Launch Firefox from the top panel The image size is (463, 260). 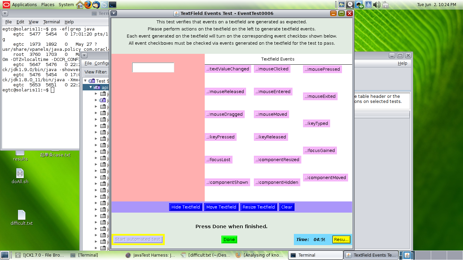tap(88, 5)
